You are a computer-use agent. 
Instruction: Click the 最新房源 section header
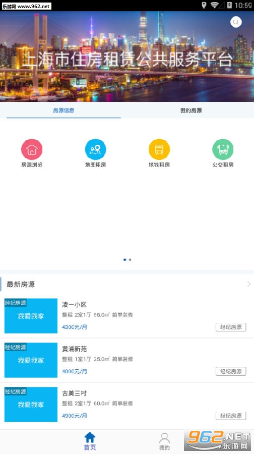(x=21, y=285)
